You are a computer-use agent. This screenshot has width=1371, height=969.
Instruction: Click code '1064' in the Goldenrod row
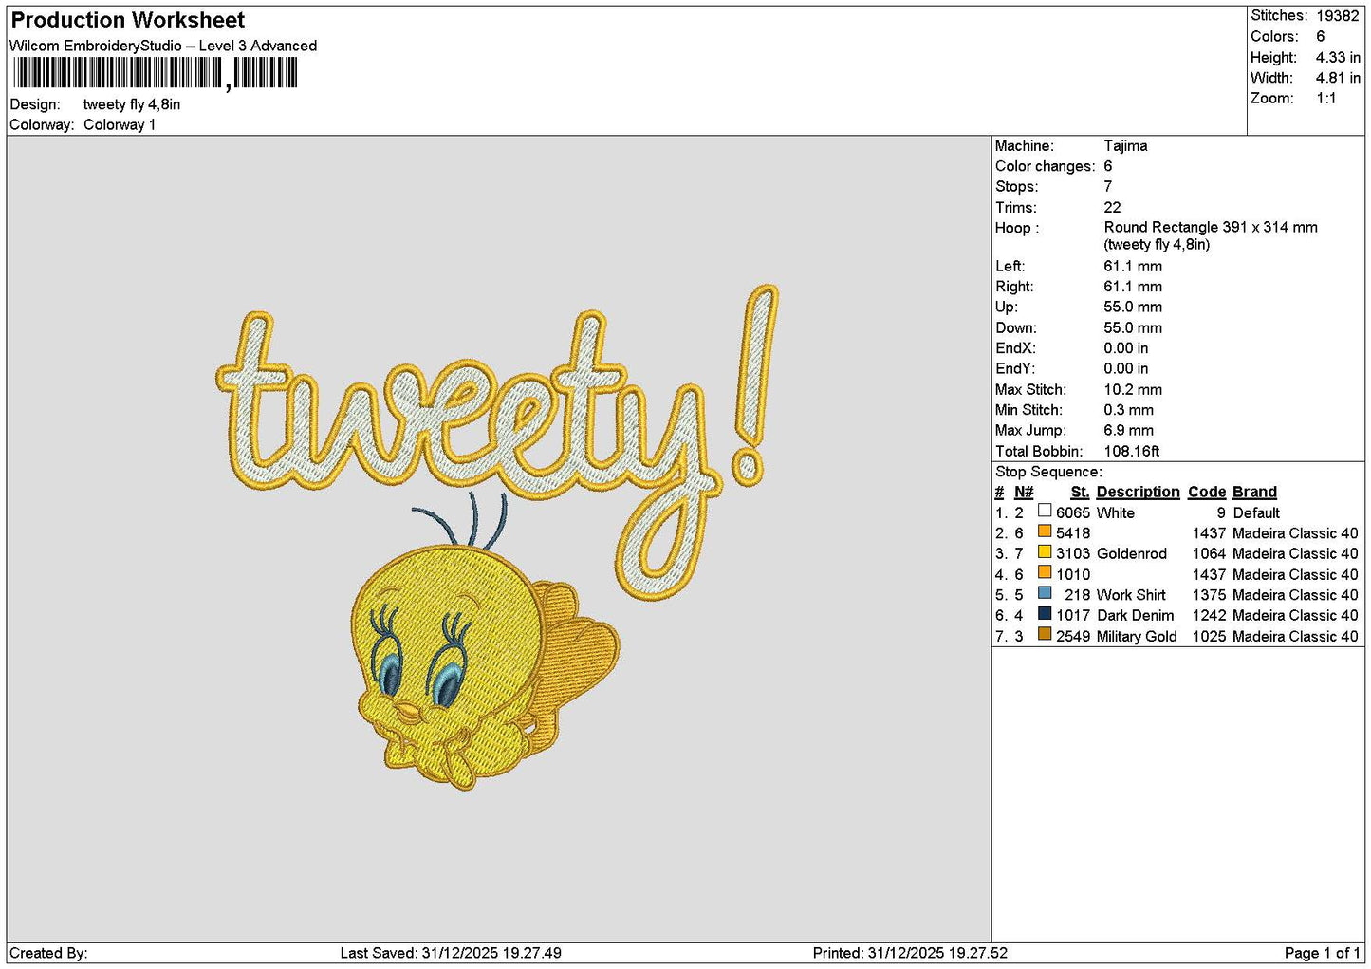1209,553
